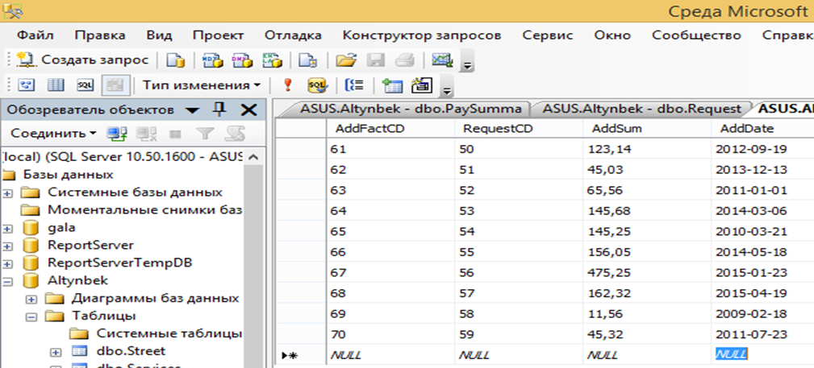Open the activity monitor chart icon
The width and height of the screenshot is (814, 368).
pos(442,60)
